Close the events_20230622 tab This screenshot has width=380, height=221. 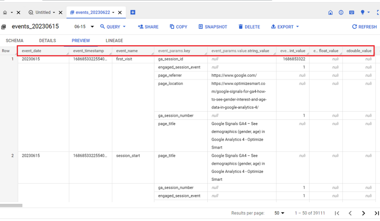(120, 13)
